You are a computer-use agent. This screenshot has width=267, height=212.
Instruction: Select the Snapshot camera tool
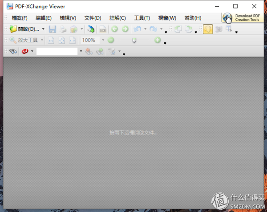(218, 29)
